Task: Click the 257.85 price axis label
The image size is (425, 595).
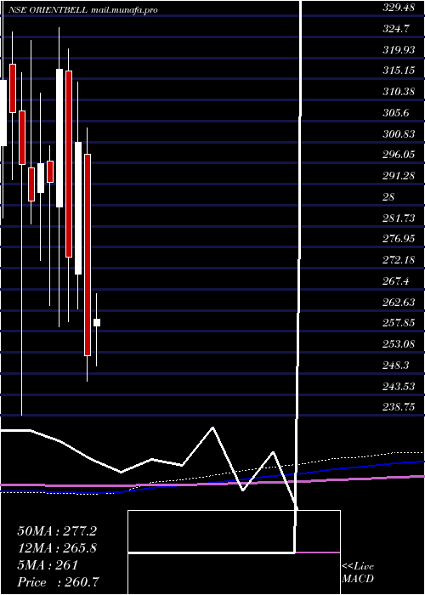Action: pyautogui.click(x=399, y=323)
